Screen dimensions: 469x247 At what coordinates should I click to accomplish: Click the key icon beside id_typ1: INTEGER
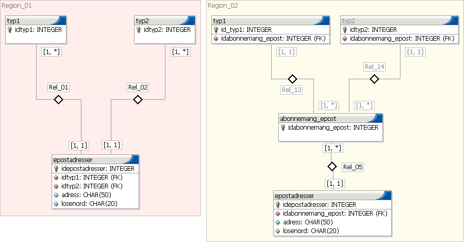pyautogui.click(x=216, y=29)
